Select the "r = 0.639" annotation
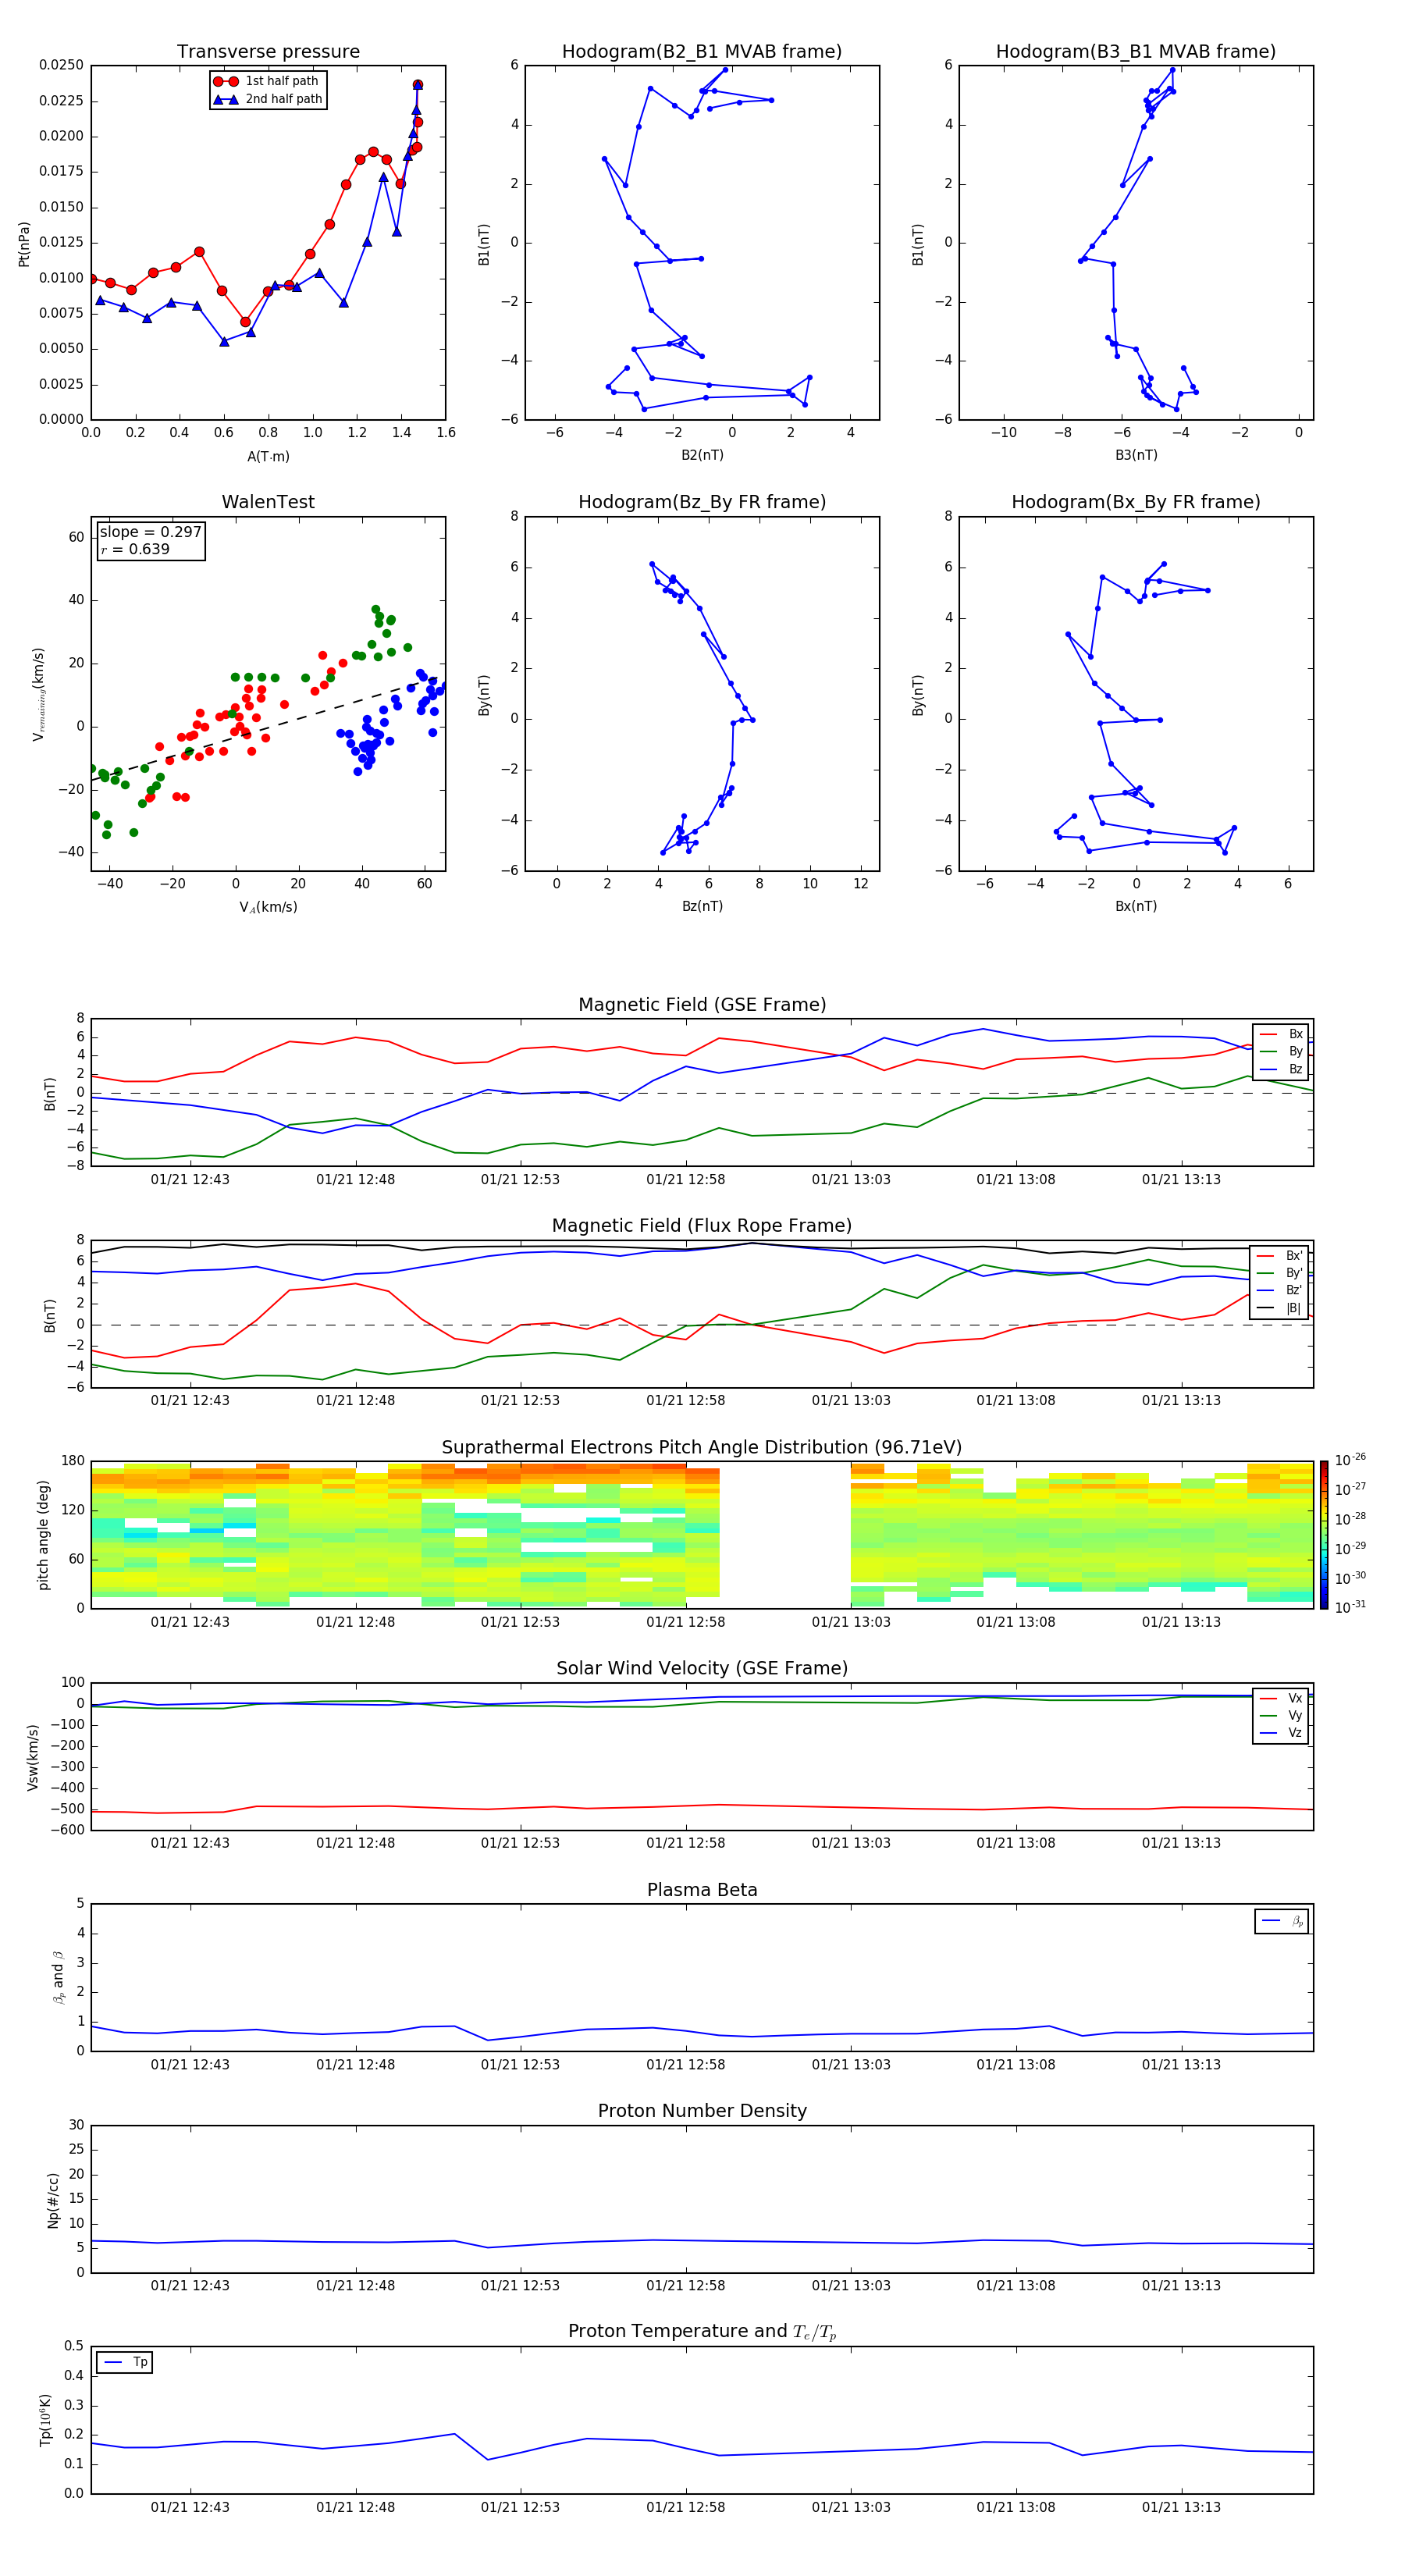 (134, 549)
